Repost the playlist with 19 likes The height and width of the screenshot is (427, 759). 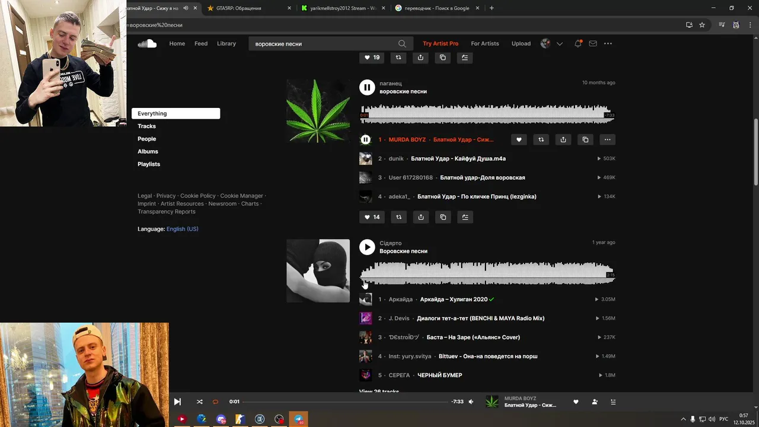tap(398, 58)
